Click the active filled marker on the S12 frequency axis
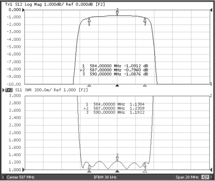Image resolution: width=215 pixels, height=181 pixels. pos(117,86)
